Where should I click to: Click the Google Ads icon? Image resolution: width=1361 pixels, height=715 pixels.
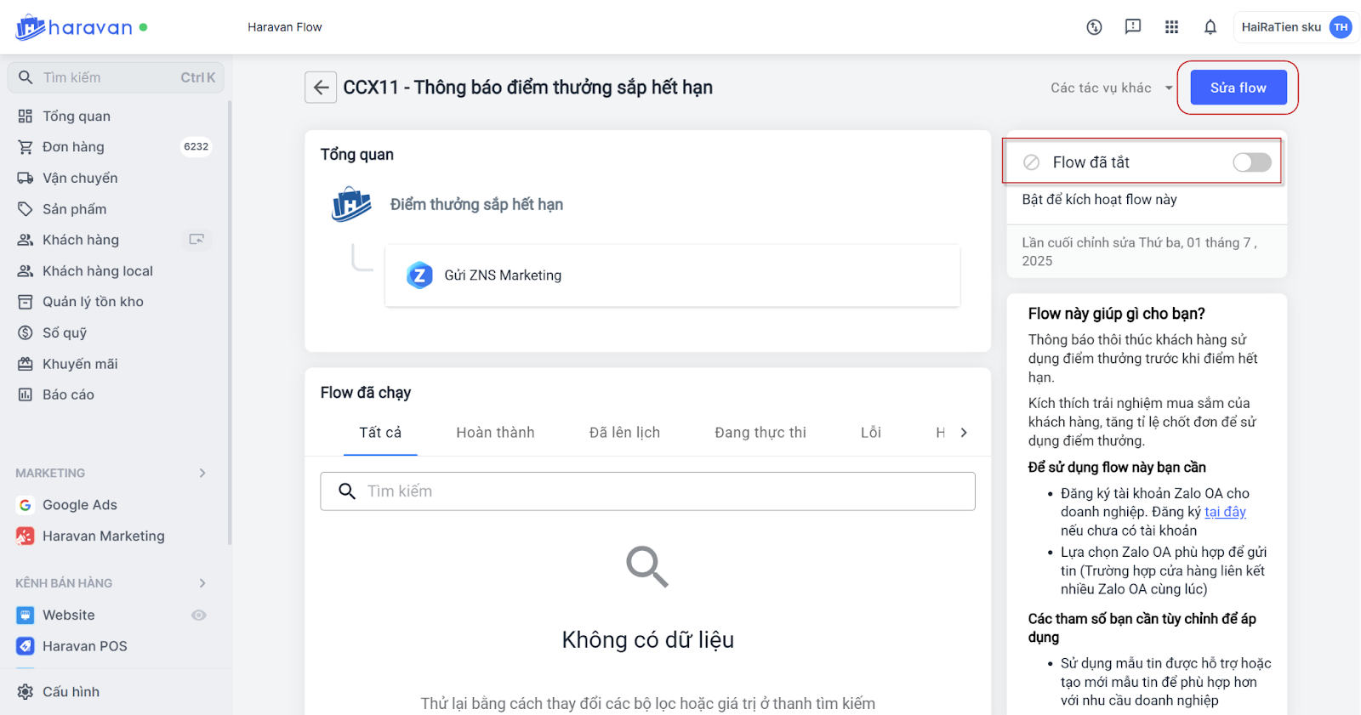pyautogui.click(x=26, y=505)
